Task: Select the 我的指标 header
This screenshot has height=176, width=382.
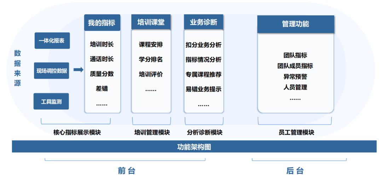Action: (102, 23)
